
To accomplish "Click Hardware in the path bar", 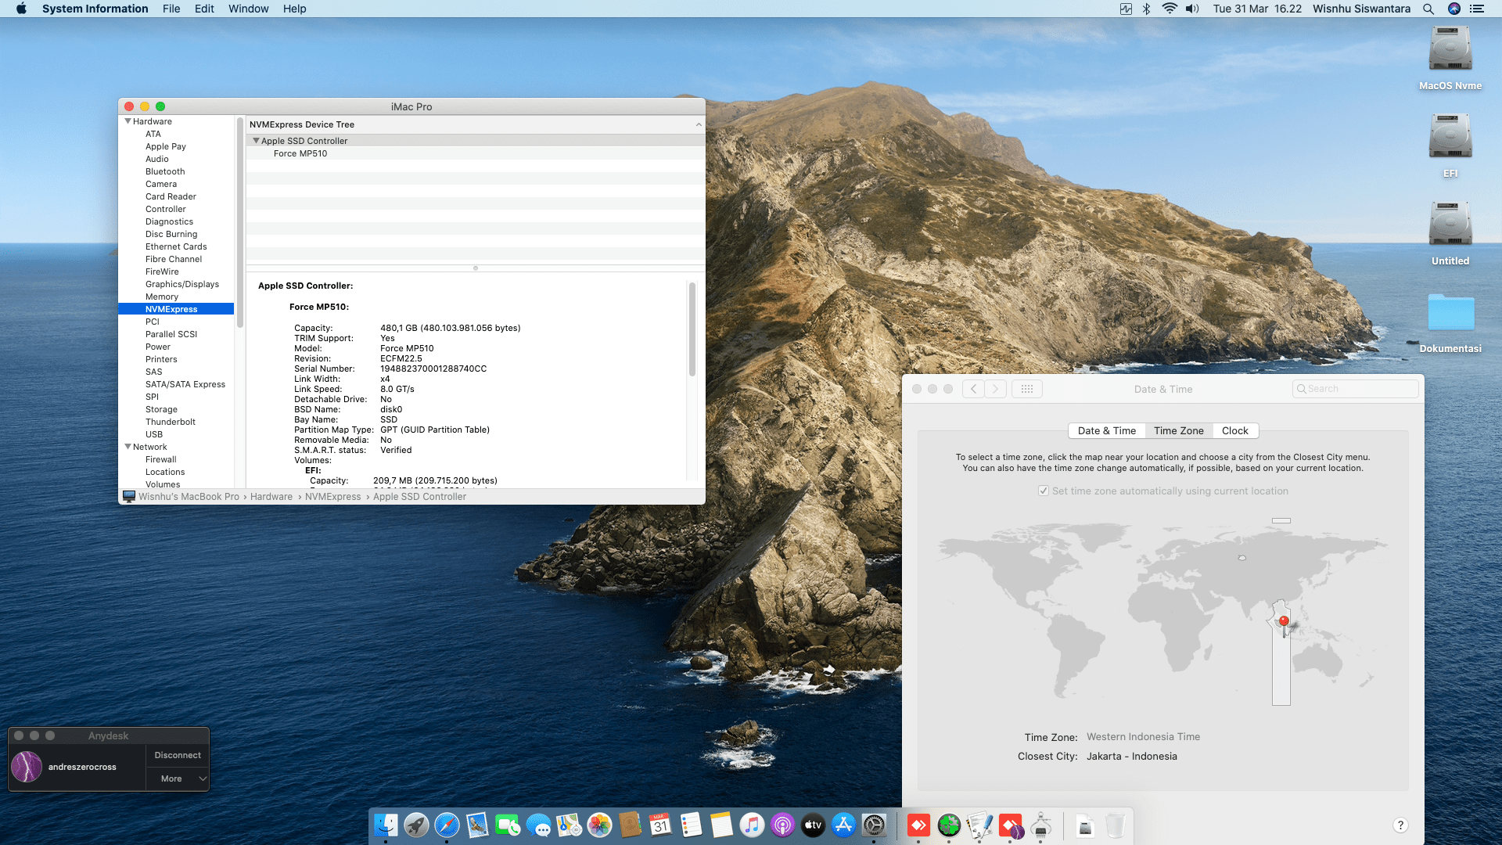I will pyautogui.click(x=271, y=496).
